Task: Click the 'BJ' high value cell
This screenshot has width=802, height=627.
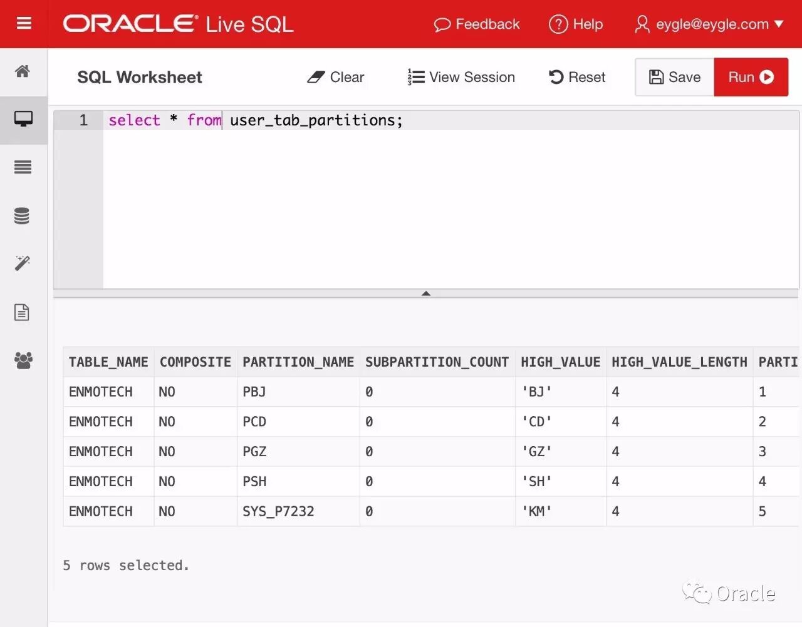Action: click(561, 392)
